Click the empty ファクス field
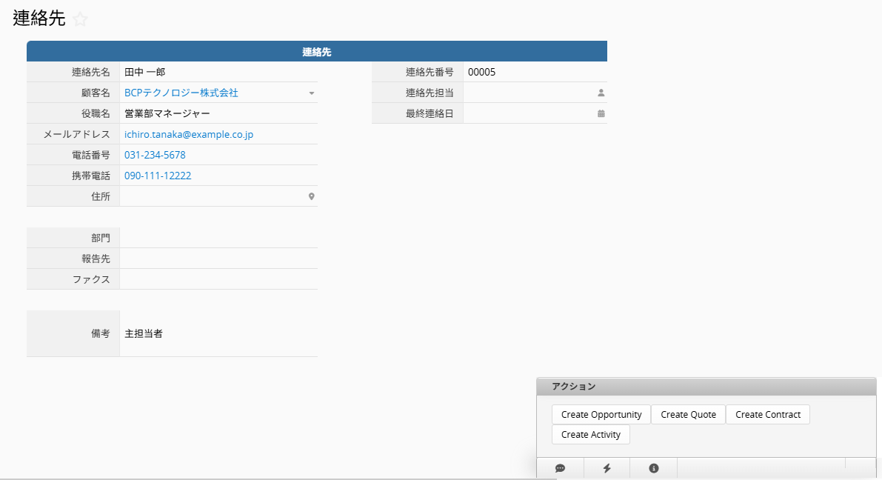The height and width of the screenshot is (480, 882). point(218,279)
